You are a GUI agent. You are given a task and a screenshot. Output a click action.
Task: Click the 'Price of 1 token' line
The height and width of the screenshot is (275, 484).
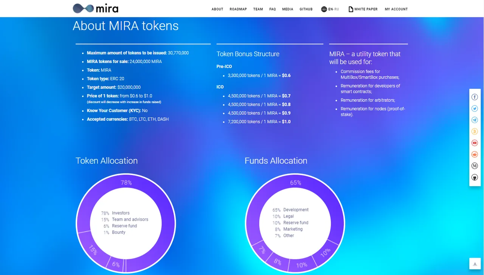[x=119, y=96]
